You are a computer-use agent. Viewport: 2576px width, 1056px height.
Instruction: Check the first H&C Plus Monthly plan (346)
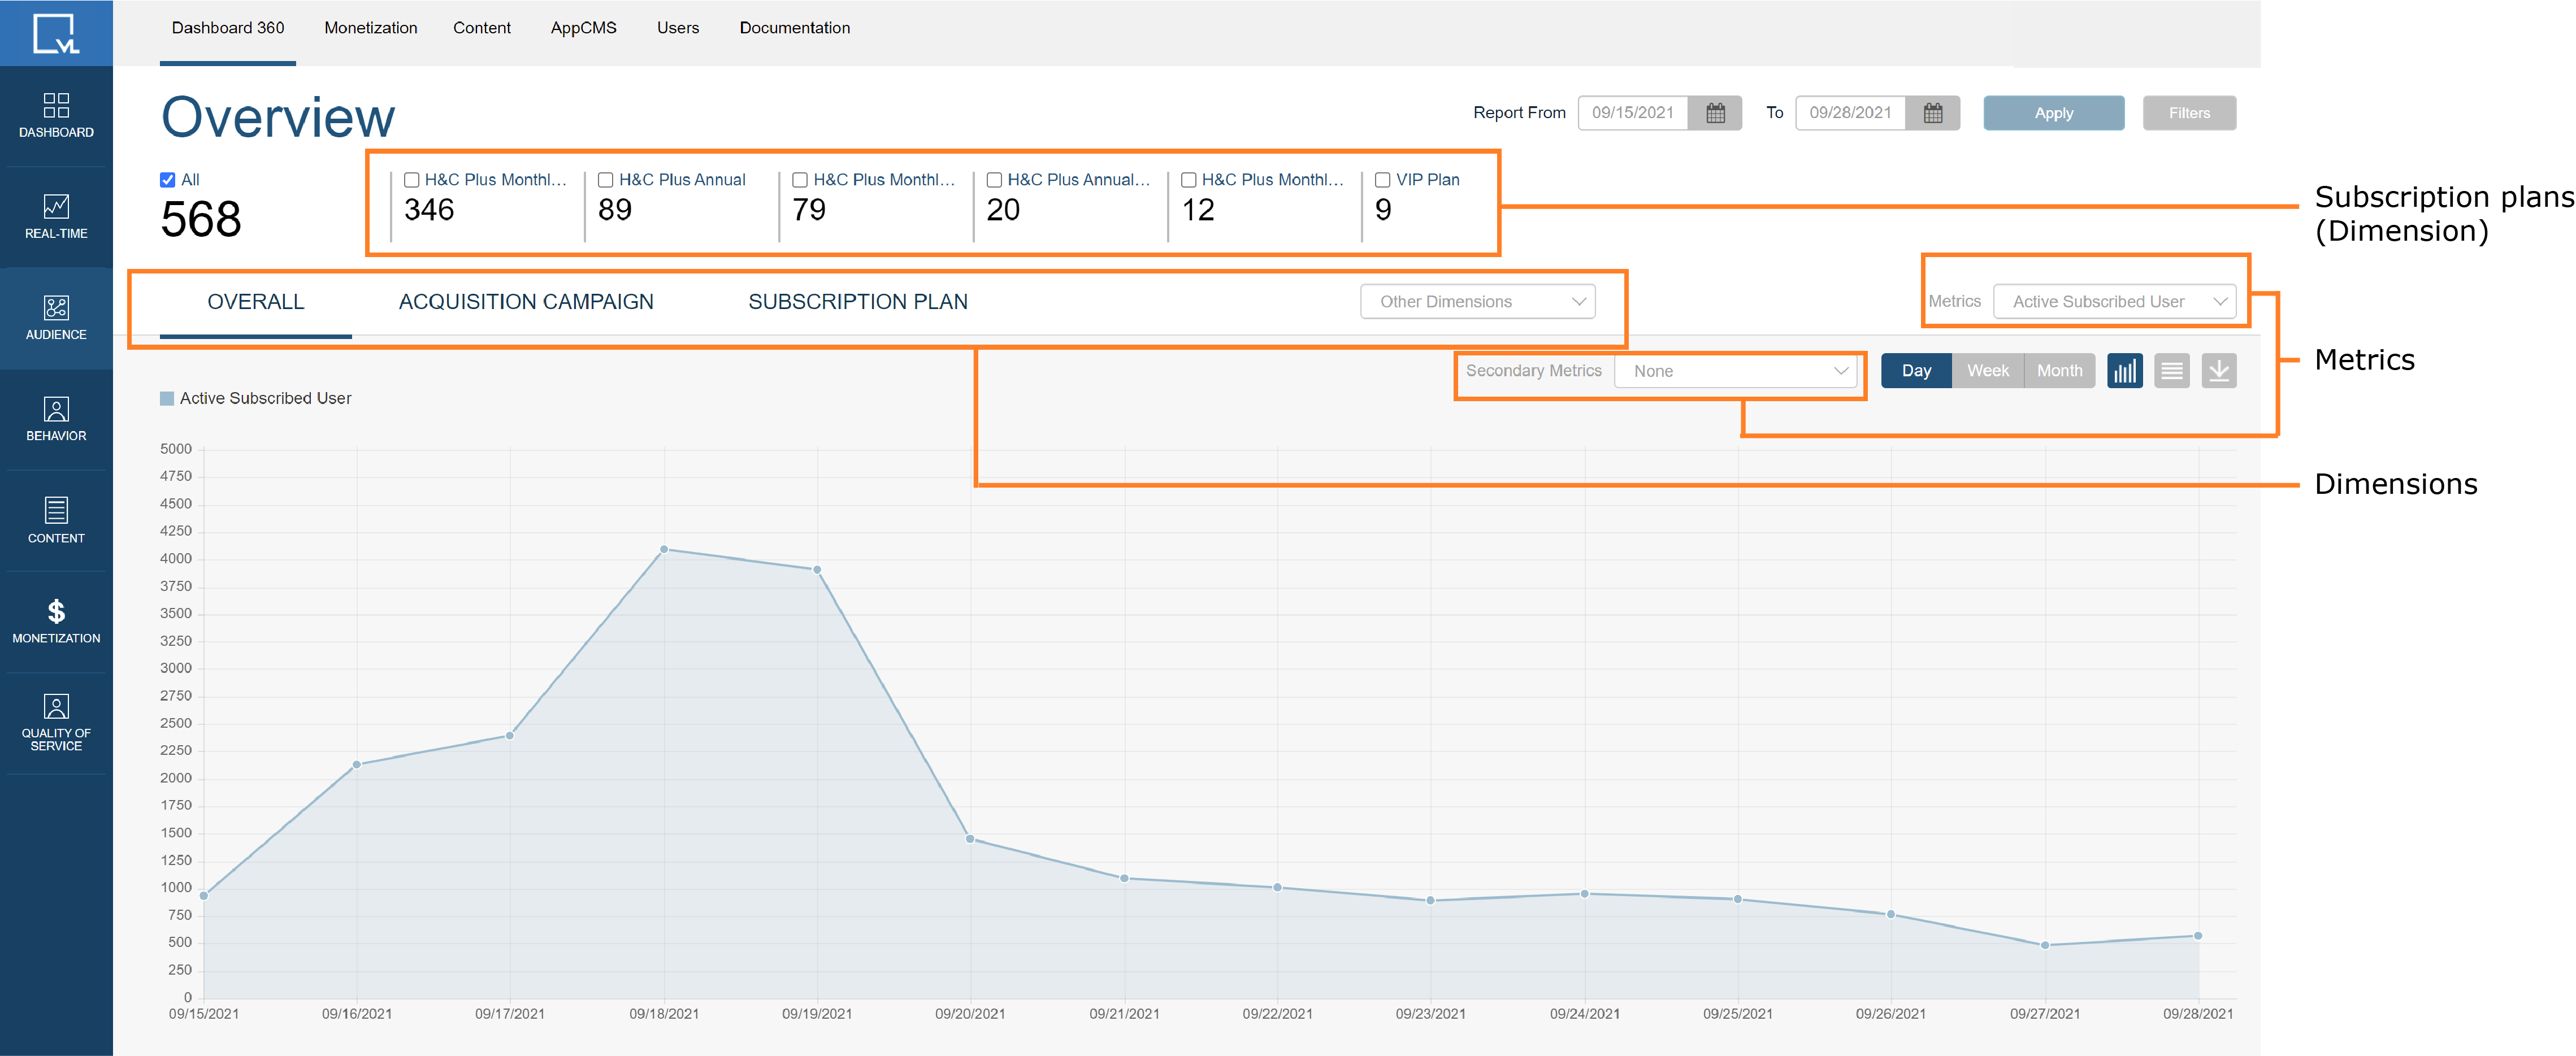click(x=411, y=180)
